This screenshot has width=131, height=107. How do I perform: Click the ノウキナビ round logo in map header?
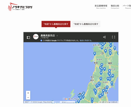point(36,37)
